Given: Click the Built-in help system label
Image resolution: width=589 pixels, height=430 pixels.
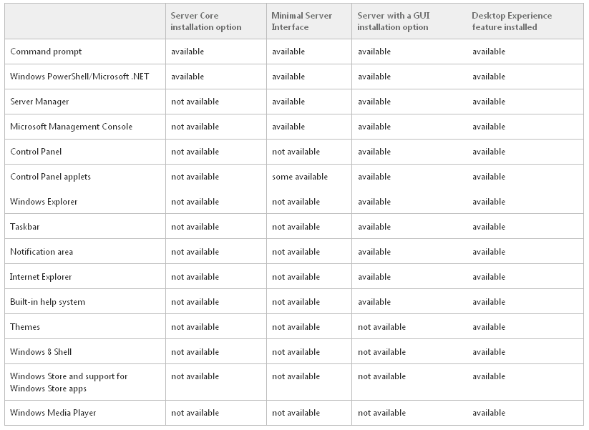Looking at the screenshot, I should click(47, 302).
